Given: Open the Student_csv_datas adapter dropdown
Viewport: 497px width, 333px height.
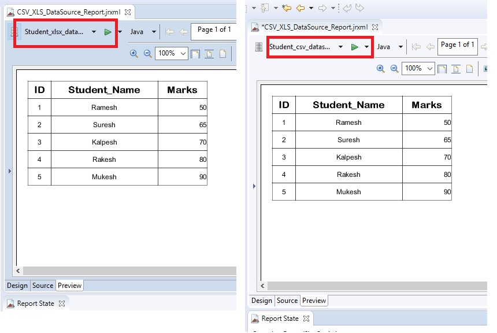Looking at the screenshot, I should (340, 46).
